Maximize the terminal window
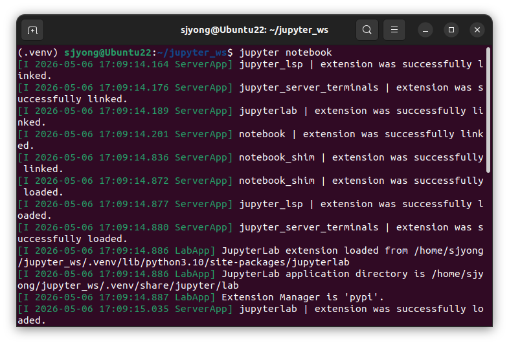 pos(451,30)
